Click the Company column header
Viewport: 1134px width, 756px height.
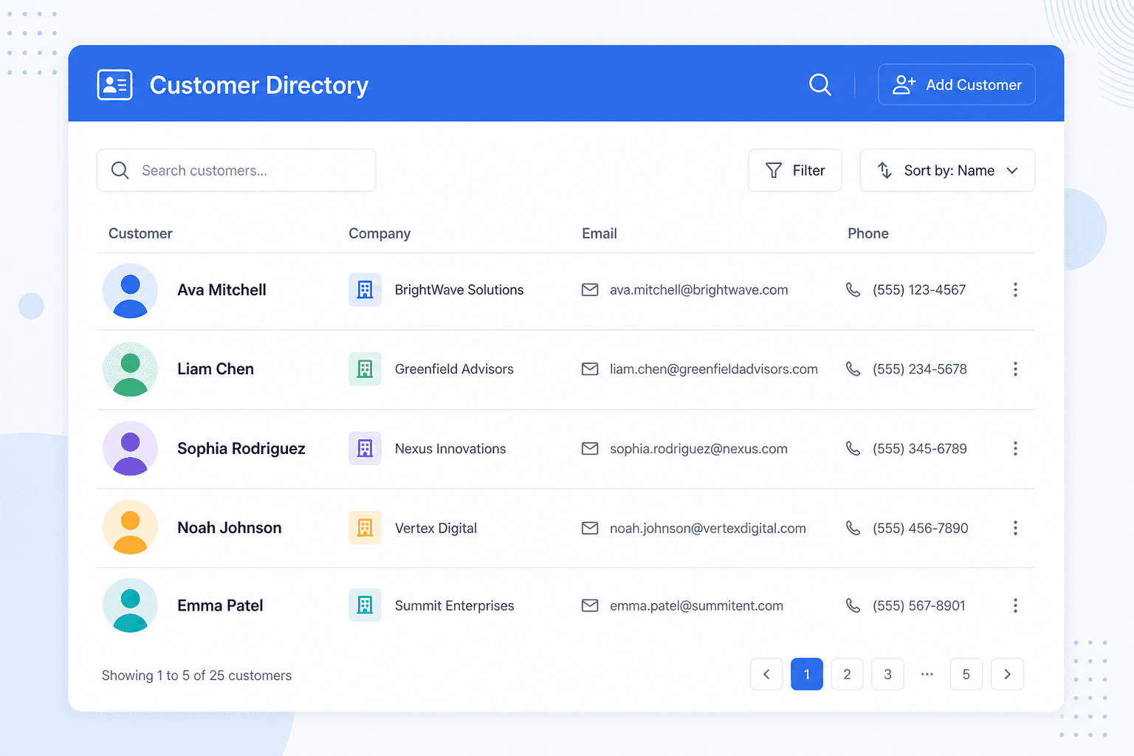pos(379,233)
